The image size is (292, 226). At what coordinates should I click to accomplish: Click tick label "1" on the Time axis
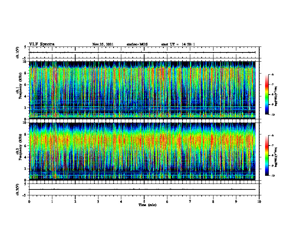pyautogui.click(x=52, y=202)
